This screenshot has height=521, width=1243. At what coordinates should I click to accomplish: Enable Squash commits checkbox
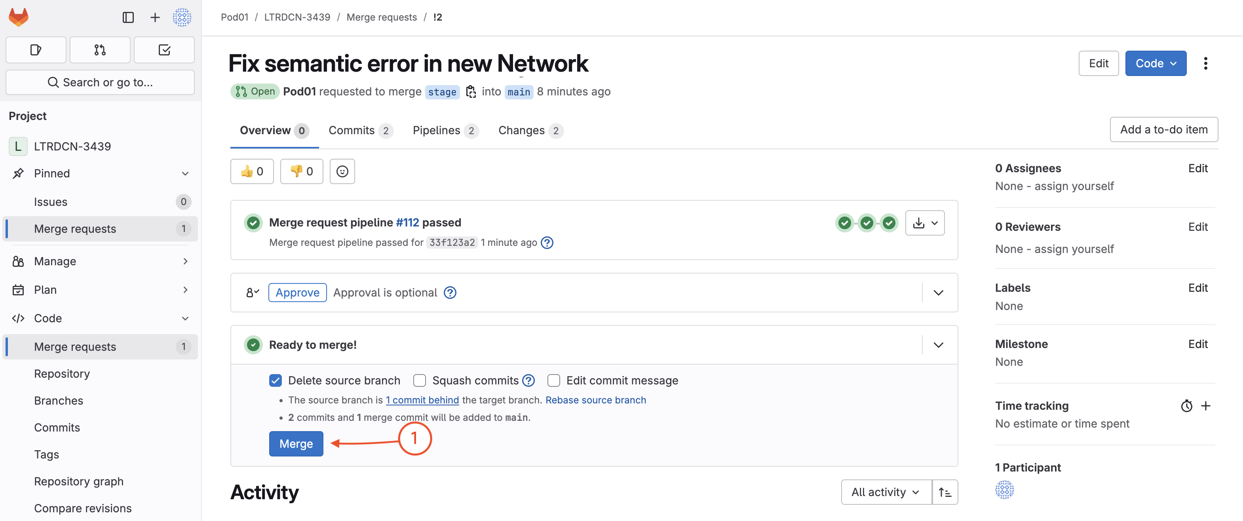(x=420, y=380)
